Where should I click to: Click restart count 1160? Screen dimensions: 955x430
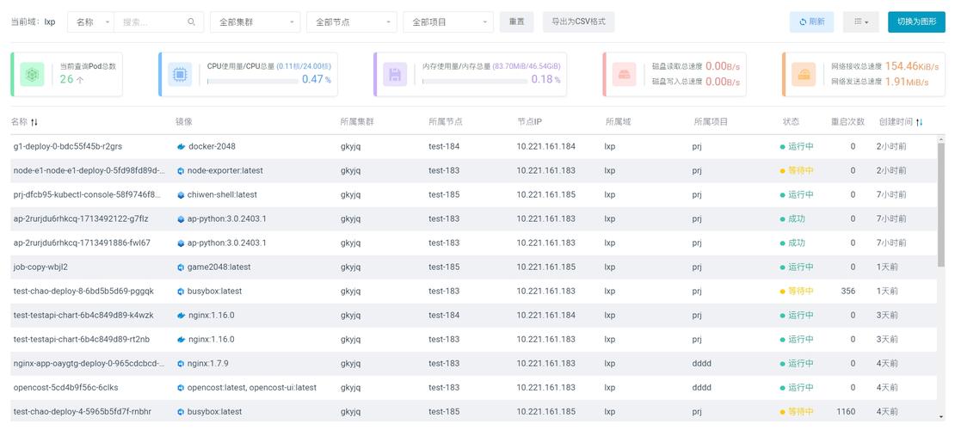point(846,412)
